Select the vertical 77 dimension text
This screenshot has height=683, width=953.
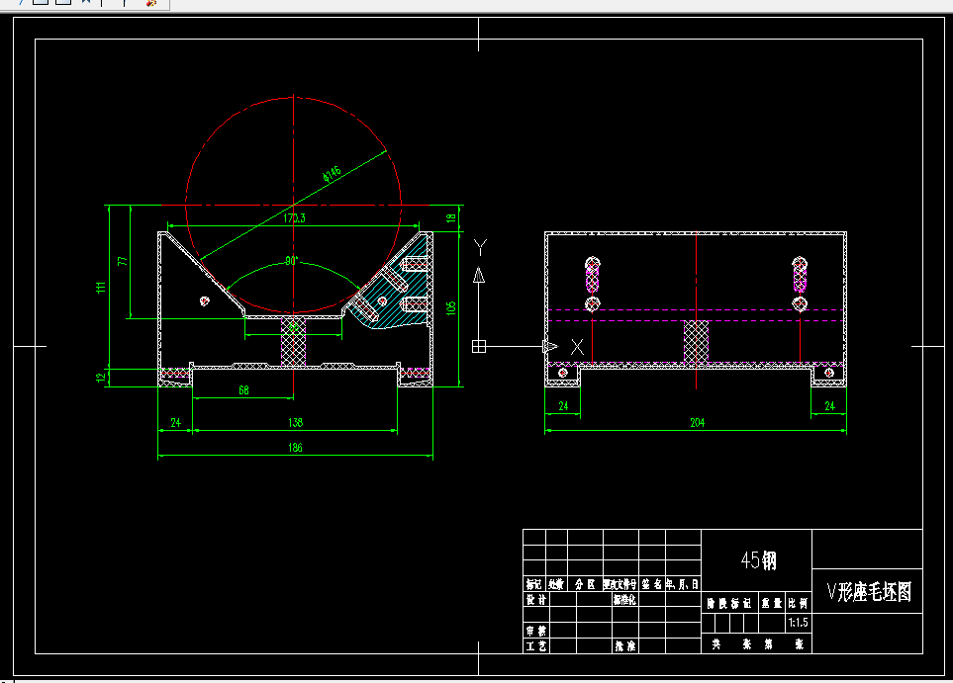123,261
